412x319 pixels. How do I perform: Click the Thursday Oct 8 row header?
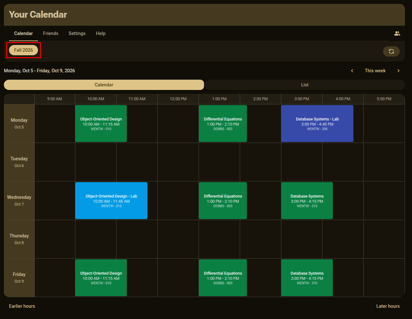pos(19,239)
